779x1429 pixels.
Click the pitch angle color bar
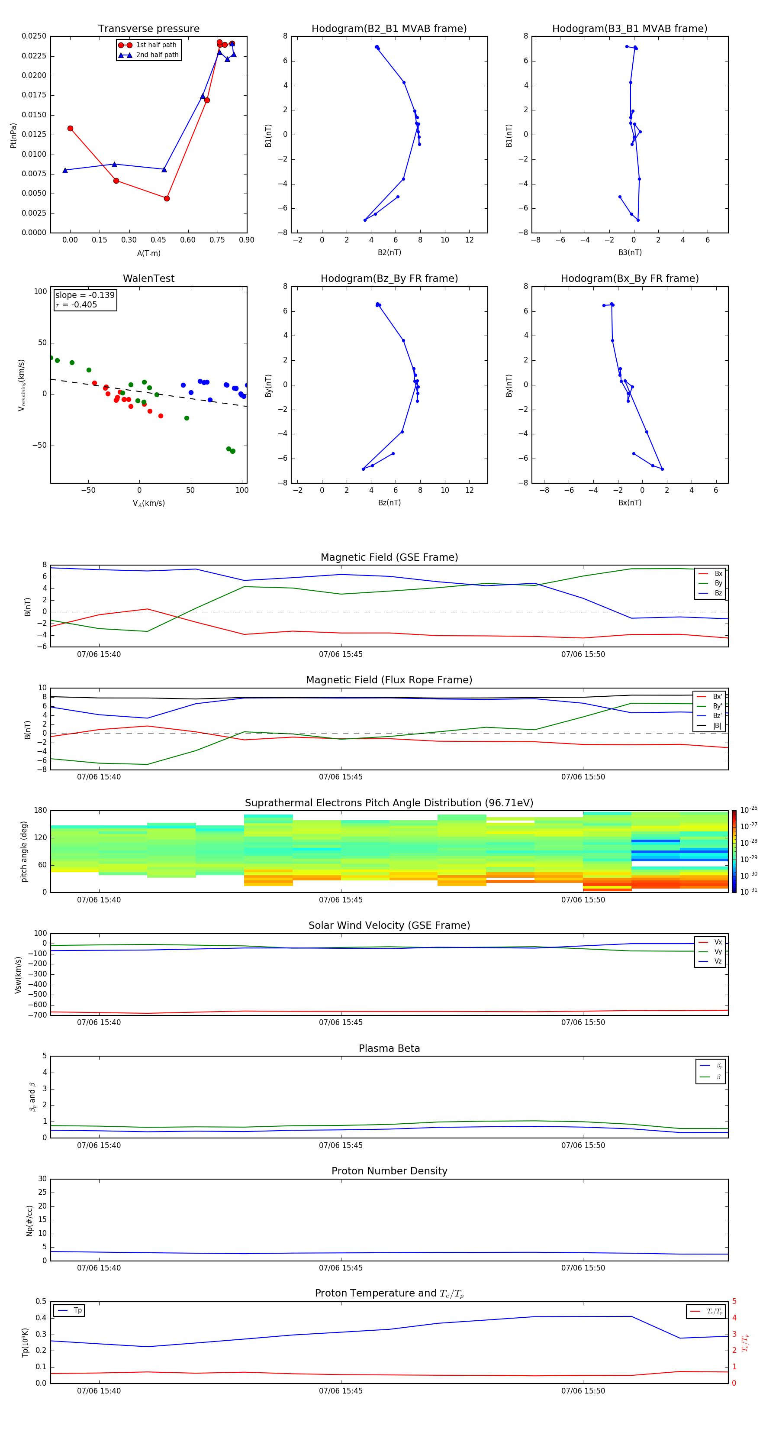point(734,851)
